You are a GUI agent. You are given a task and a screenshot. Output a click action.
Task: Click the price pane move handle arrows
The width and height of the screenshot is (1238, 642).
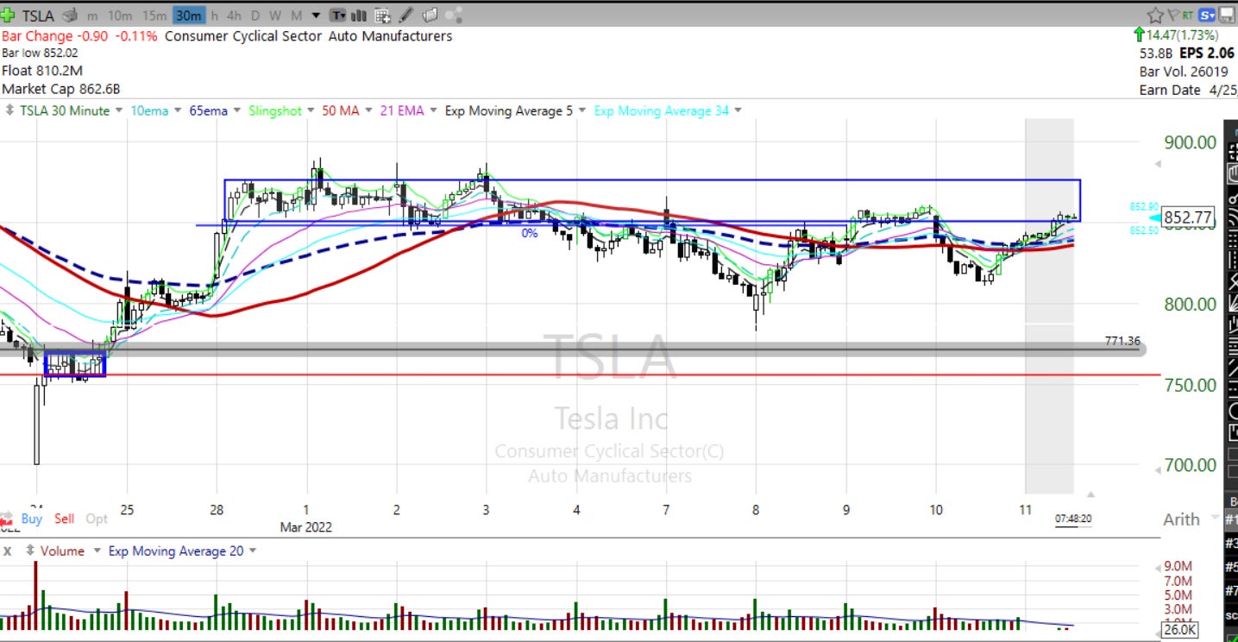pyautogui.click(x=10, y=110)
